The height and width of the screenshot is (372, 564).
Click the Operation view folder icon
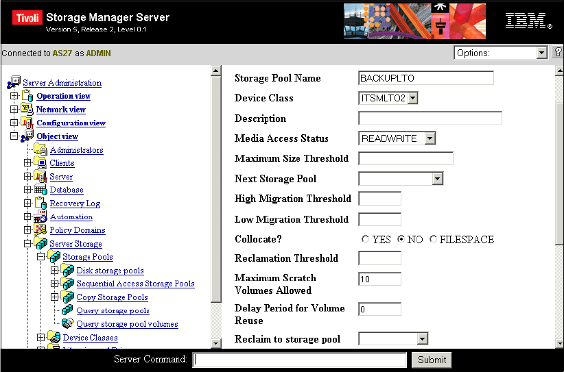(28, 96)
